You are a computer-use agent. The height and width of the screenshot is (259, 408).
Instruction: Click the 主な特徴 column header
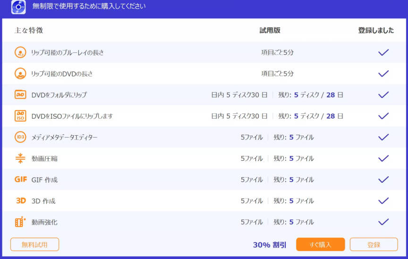click(x=29, y=30)
